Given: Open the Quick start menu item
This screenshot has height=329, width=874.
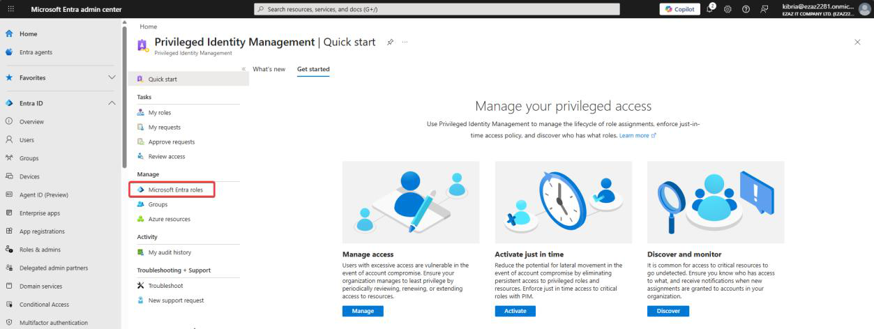Looking at the screenshot, I should (188, 79).
